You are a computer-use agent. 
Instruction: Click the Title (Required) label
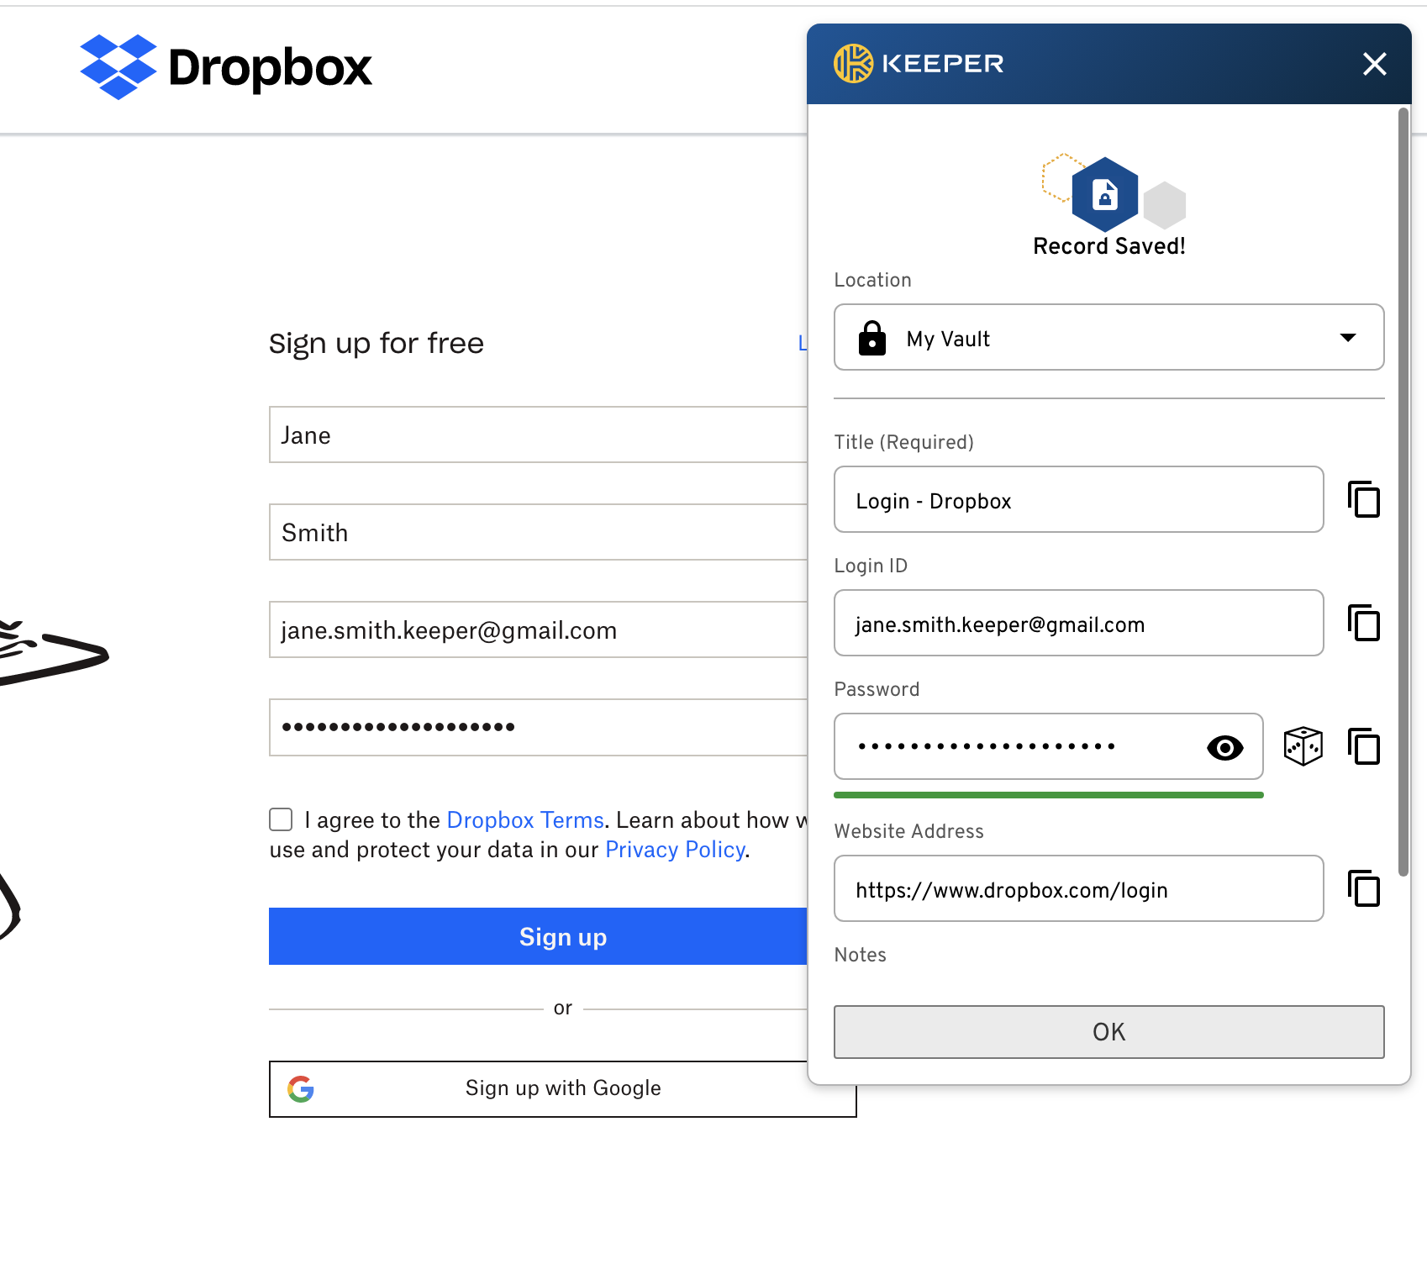[x=903, y=442]
